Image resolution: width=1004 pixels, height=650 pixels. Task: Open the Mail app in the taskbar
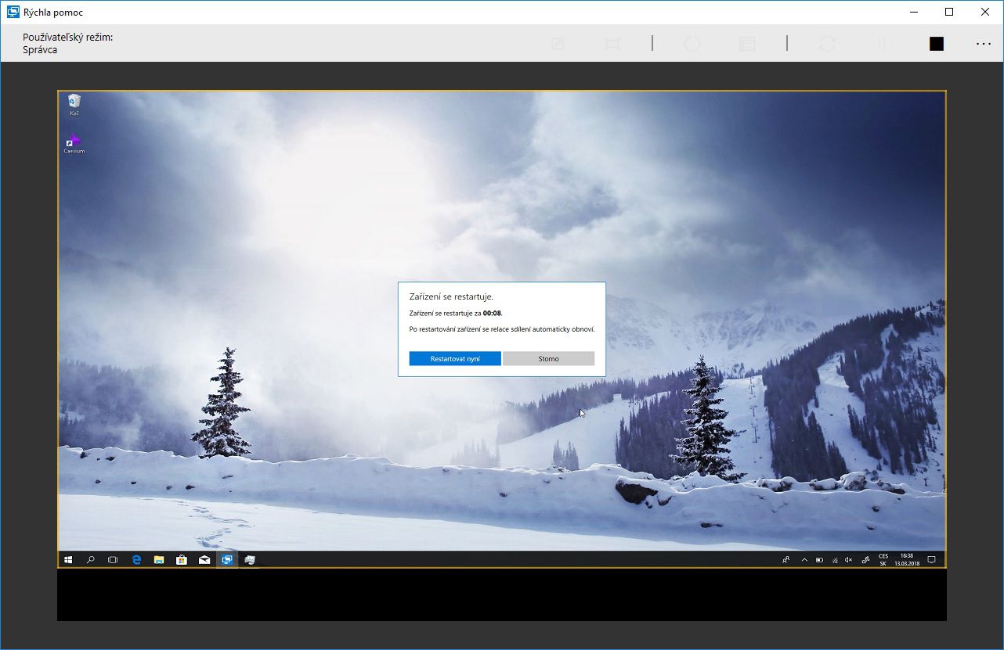(204, 560)
